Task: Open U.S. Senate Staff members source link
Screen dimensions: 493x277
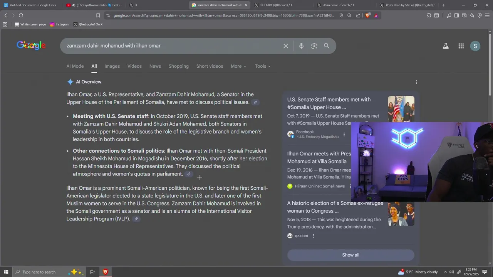Action: (x=329, y=103)
